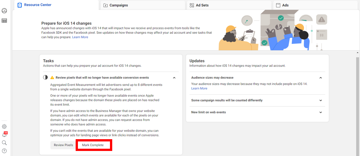
Task: Open Learn More link under Audience sizes
Action: (x=199, y=89)
